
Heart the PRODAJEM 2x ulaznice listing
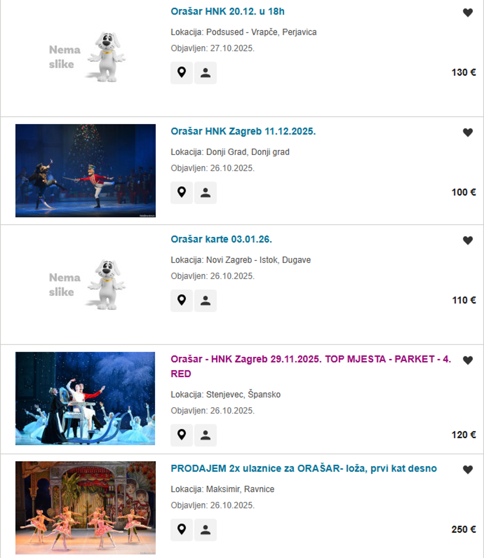(x=468, y=469)
